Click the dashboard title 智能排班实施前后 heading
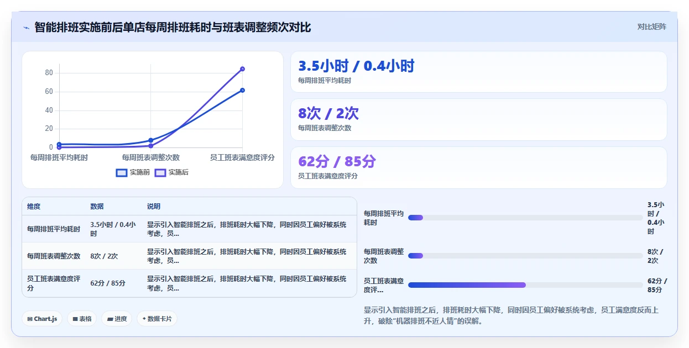689x348 pixels. click(173, 27)
